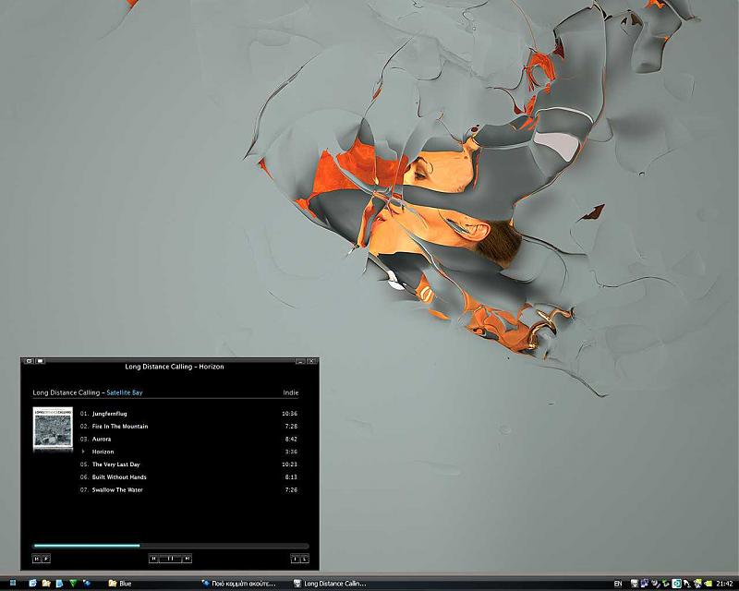Click the first icon in the player's title bar
Screen dimensions: 739x591
tap(30, 361)
